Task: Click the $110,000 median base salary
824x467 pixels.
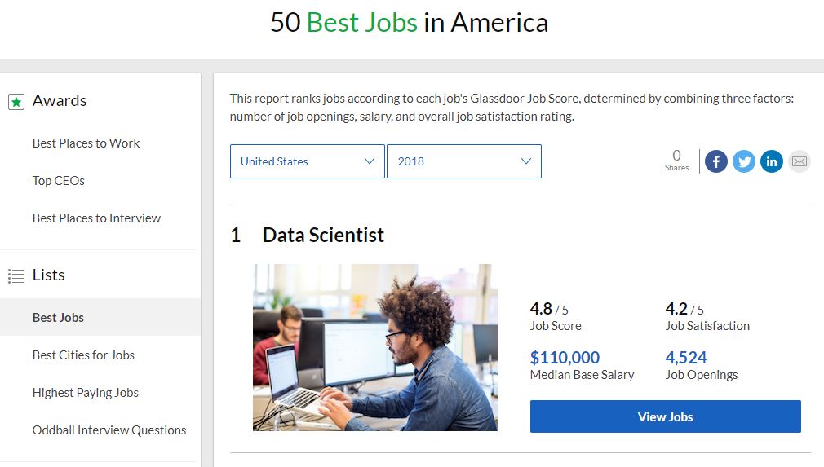Action: [x=565, y=358]
